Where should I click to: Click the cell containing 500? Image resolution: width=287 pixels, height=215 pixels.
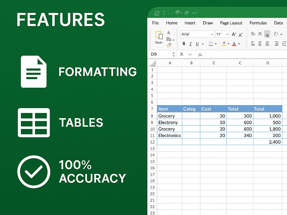267,122
